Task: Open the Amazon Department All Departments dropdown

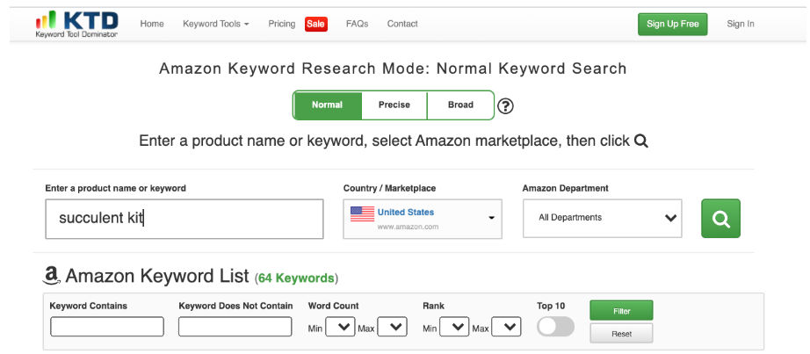Action: click(x=603, y=218)
